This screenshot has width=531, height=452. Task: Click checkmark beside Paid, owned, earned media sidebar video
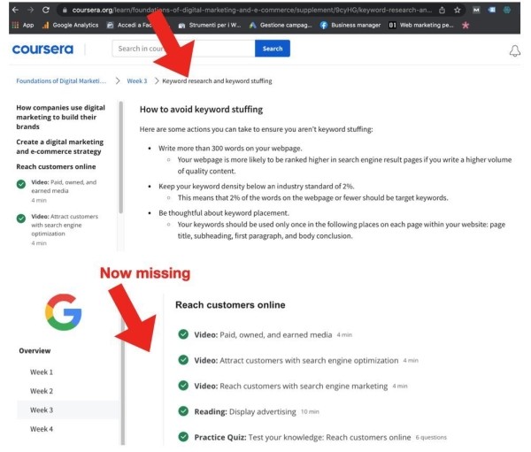point(20,183)
